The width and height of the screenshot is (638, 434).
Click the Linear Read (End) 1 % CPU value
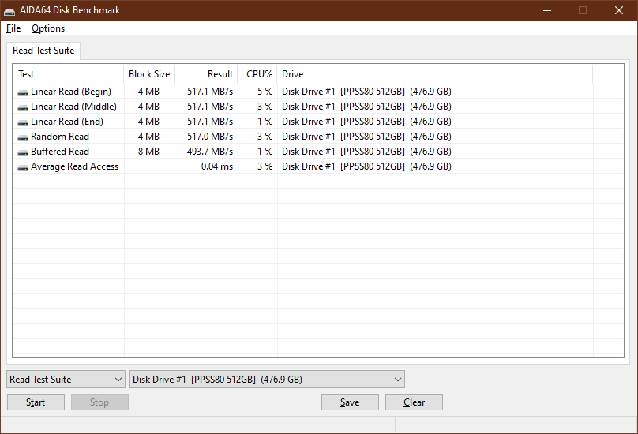pyautogui.click(x=265, y=122)
